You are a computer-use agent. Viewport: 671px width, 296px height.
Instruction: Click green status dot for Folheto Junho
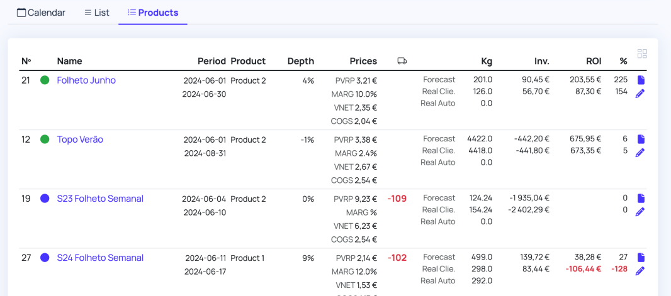(x=45, y=80)
